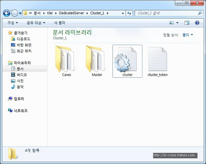Select the 사진 library

(x=17, y=81)
